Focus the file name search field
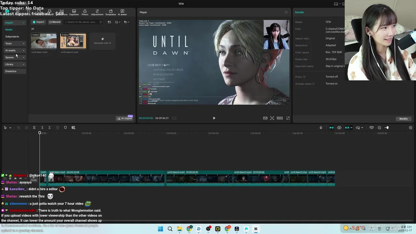The height and width of the screenshot is (234, 416). click(x=83, y=22)
